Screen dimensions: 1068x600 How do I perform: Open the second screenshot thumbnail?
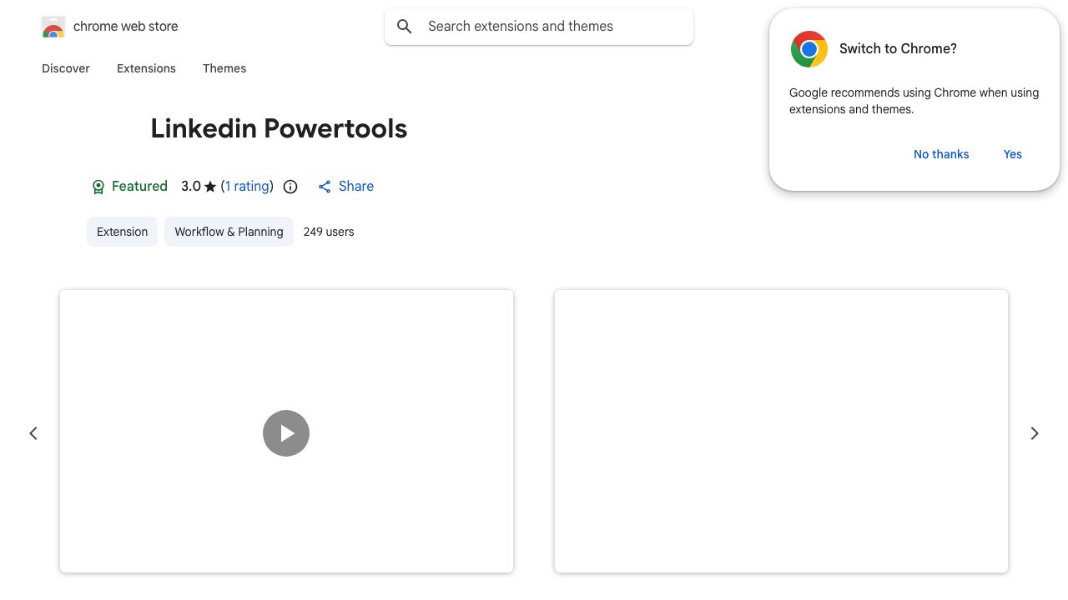click(x=781, y=432)
